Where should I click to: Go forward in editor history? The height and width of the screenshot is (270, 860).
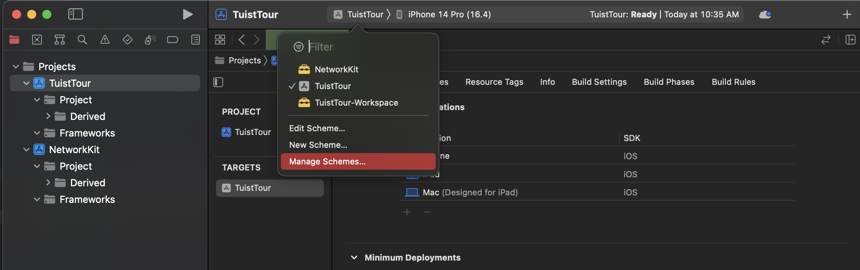(257, 40)
